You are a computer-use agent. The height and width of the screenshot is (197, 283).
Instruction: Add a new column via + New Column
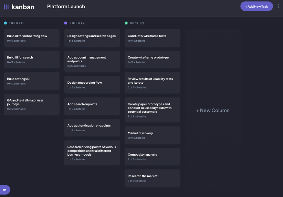(213, 110)
